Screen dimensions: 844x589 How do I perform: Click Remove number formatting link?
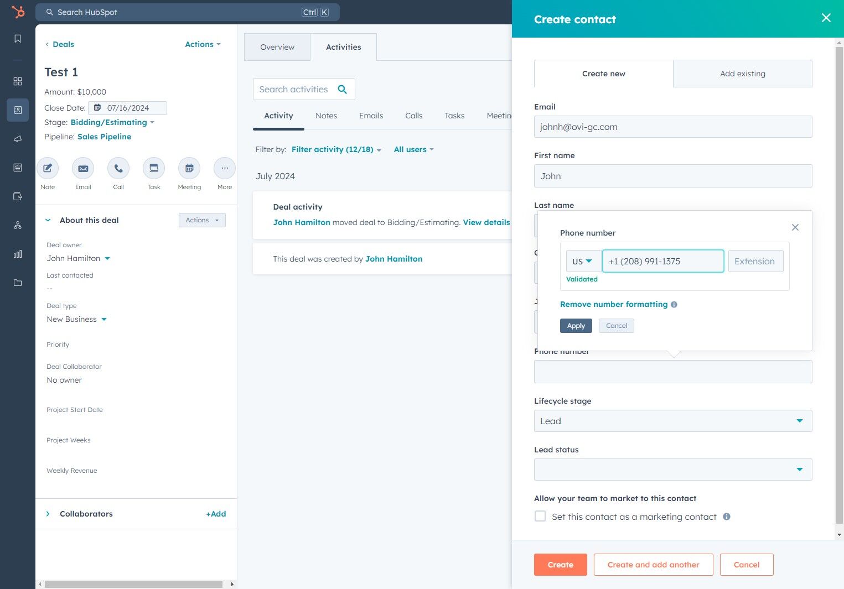pos(614,304)
